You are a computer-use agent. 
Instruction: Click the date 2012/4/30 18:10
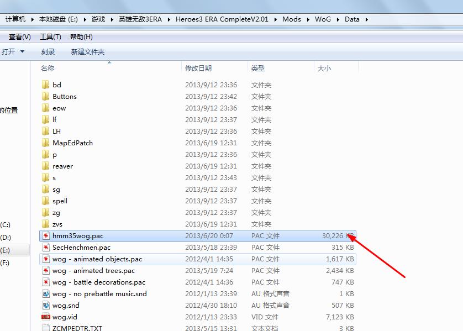pyautogui.click(x=211, y=306)
